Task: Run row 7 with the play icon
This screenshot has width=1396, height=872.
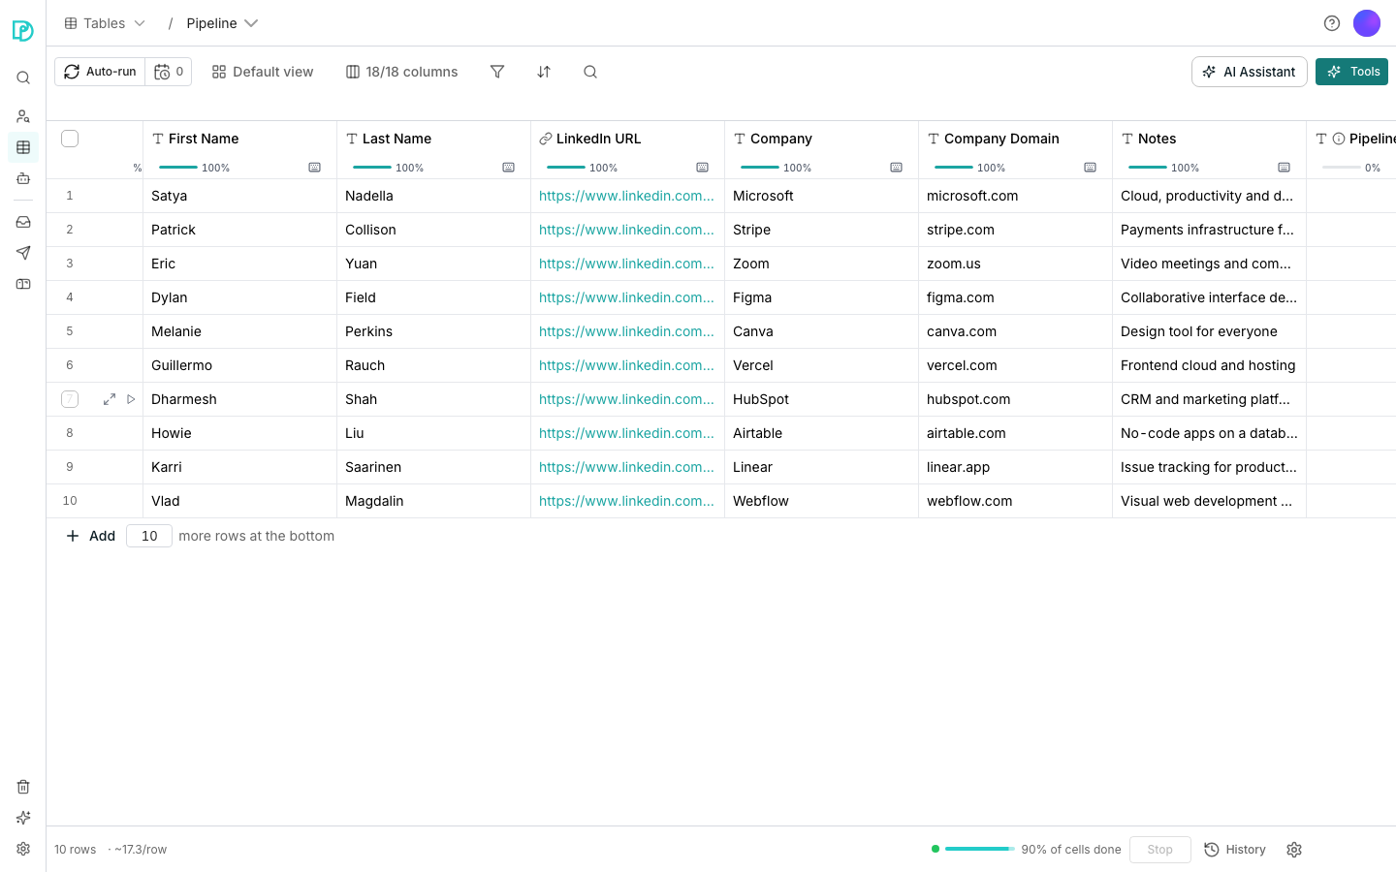Action: [x=131, y=399]
